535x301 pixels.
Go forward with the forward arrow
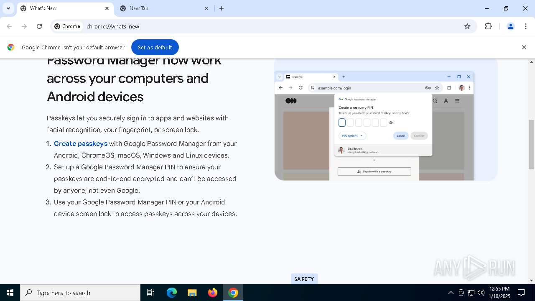click(24, 26)
